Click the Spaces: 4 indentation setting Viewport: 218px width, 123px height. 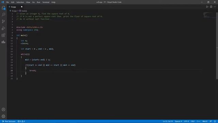click(x=178, y=121)
